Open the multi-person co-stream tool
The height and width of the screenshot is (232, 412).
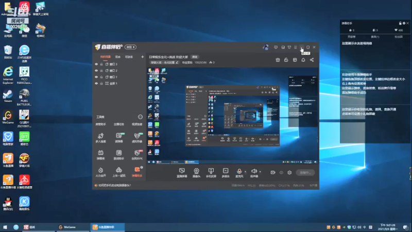[x=100, y=138]
